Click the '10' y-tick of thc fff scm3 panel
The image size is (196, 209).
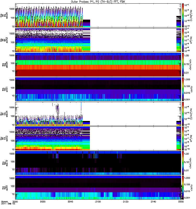click(x=13, y=149)
